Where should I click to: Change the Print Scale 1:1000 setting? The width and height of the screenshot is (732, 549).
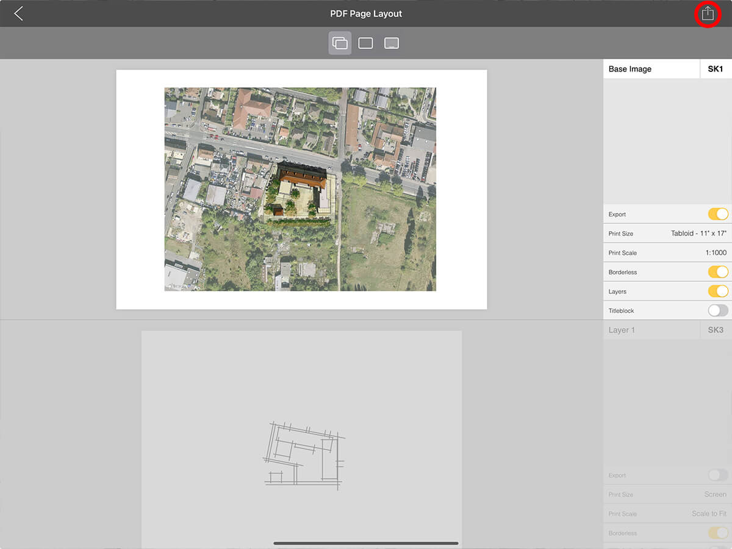715,253
